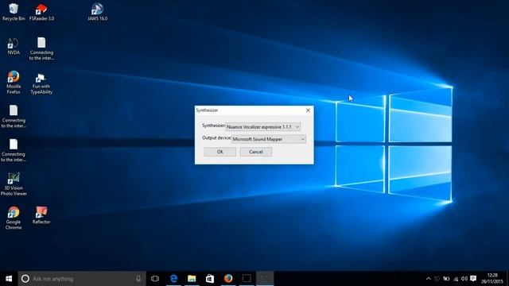Select Connecting file directly below Mozilla Firefox
This screenshot has width=509, height=286.
pyautogui.click(x=14, y=117)
